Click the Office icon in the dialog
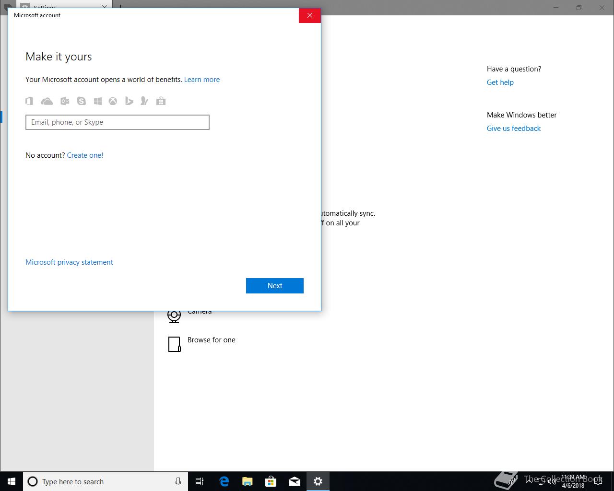Screen dimensions: 614x491 tap(29, 101)
